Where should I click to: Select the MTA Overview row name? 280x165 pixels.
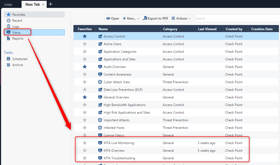114,150
